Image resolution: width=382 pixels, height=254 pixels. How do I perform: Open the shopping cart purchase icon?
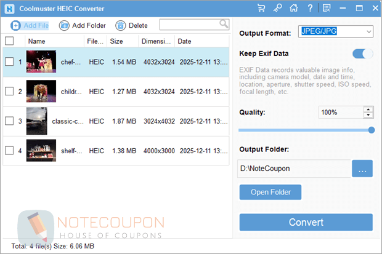coord(261,8)
